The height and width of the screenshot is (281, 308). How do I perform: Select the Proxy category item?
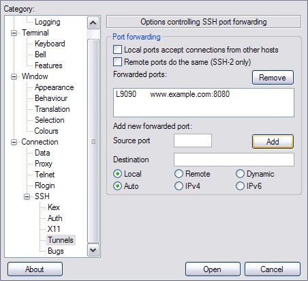click(x=44, y=164)
